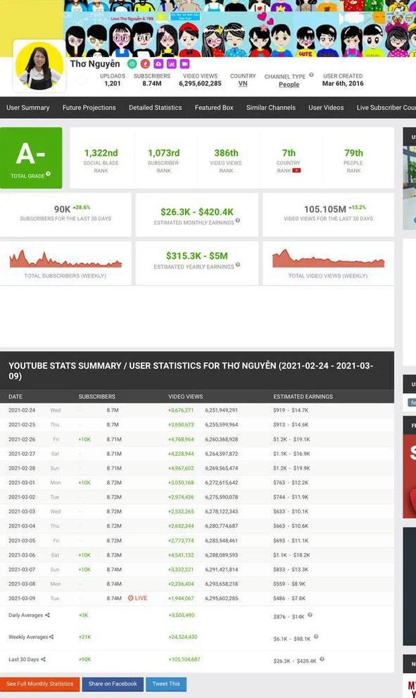
Task: Click the SUBSCRIBERS table column header
Action: [x=97, y=397]
